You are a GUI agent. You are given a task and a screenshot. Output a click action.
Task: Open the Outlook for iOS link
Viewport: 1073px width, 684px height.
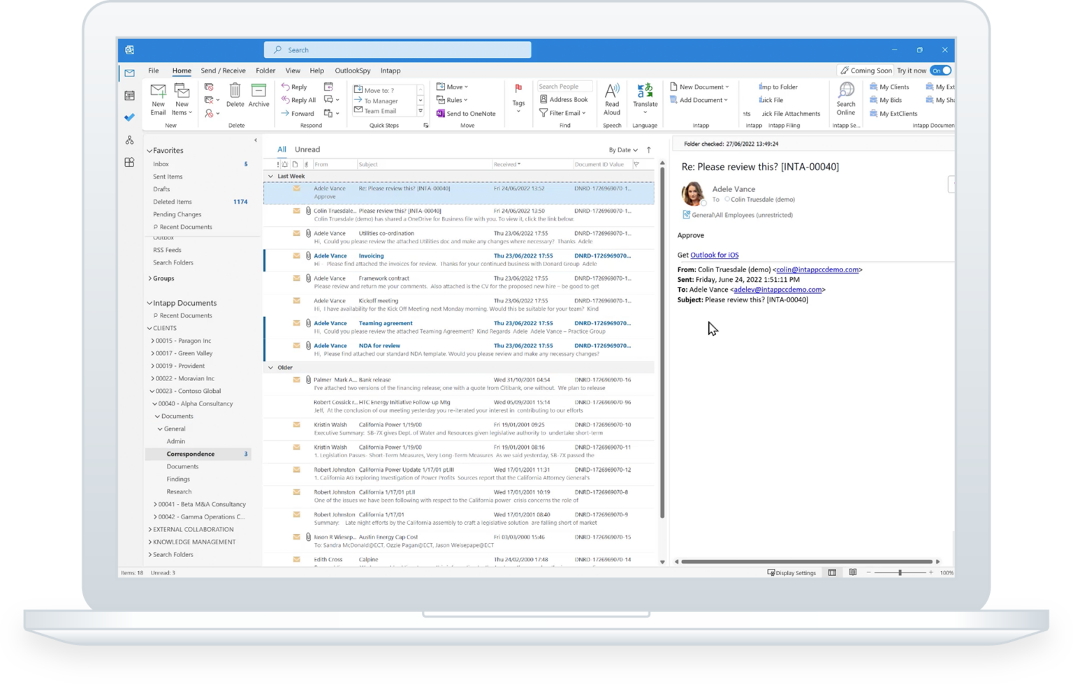pos(714,255)
